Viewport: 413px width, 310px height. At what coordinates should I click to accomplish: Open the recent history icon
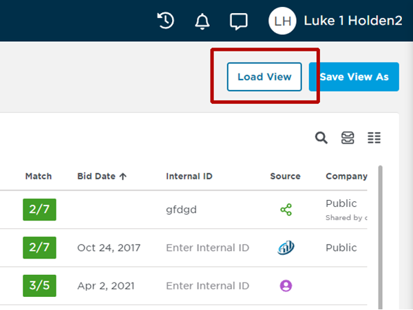click(x=165, y=21)
